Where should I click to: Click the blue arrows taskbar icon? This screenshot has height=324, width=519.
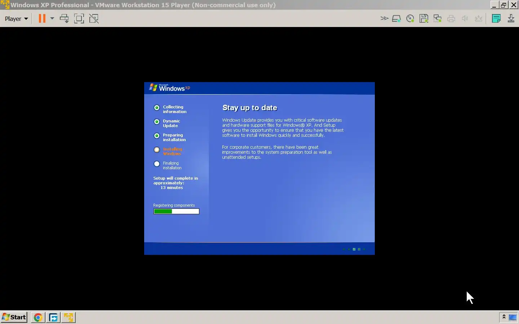(53, 318)
